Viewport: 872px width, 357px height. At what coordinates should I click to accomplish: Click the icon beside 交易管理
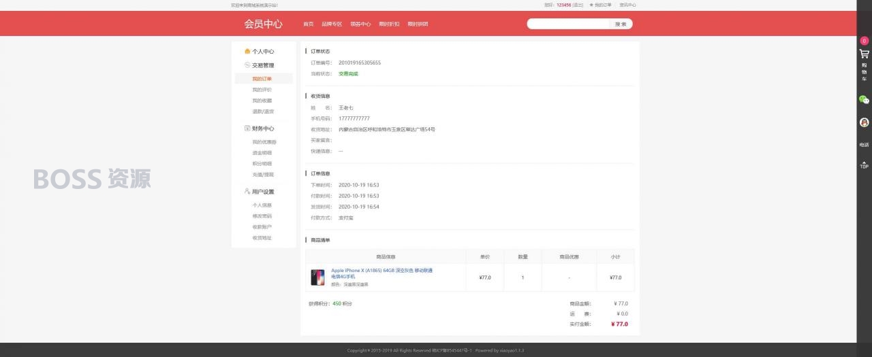pos(247,65)
